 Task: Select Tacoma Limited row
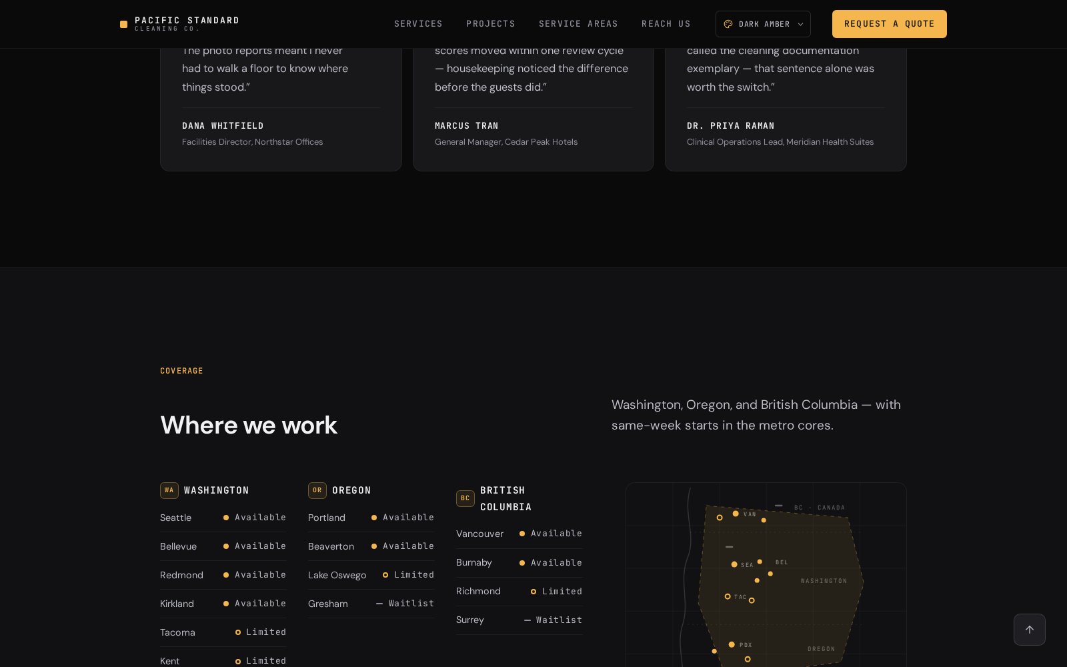pos(223,632)
